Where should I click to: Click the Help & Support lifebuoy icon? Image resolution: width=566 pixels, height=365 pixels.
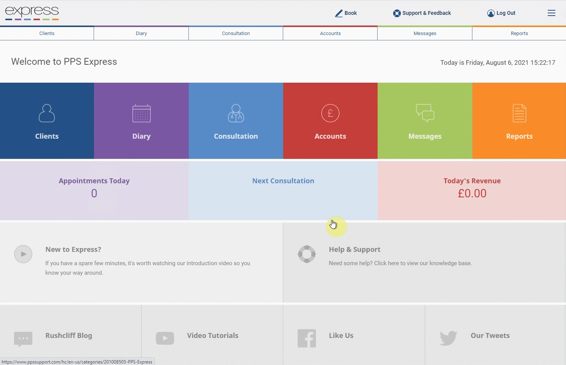coord(307,254)
